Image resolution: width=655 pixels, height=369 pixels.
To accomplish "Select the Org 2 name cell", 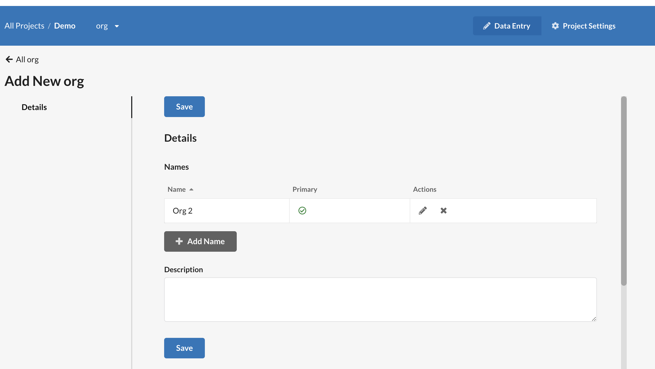I will (227, 211).
